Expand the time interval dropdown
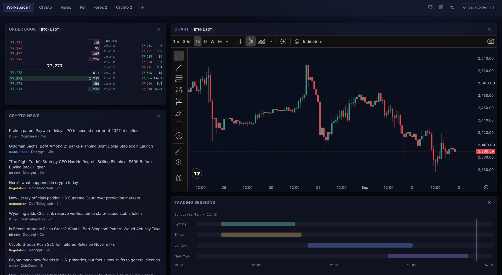Screen dimensions: 502x275 [x=227, y=42]
